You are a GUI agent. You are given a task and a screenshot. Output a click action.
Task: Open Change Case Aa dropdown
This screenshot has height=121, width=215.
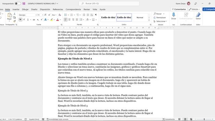coord(54,15)
